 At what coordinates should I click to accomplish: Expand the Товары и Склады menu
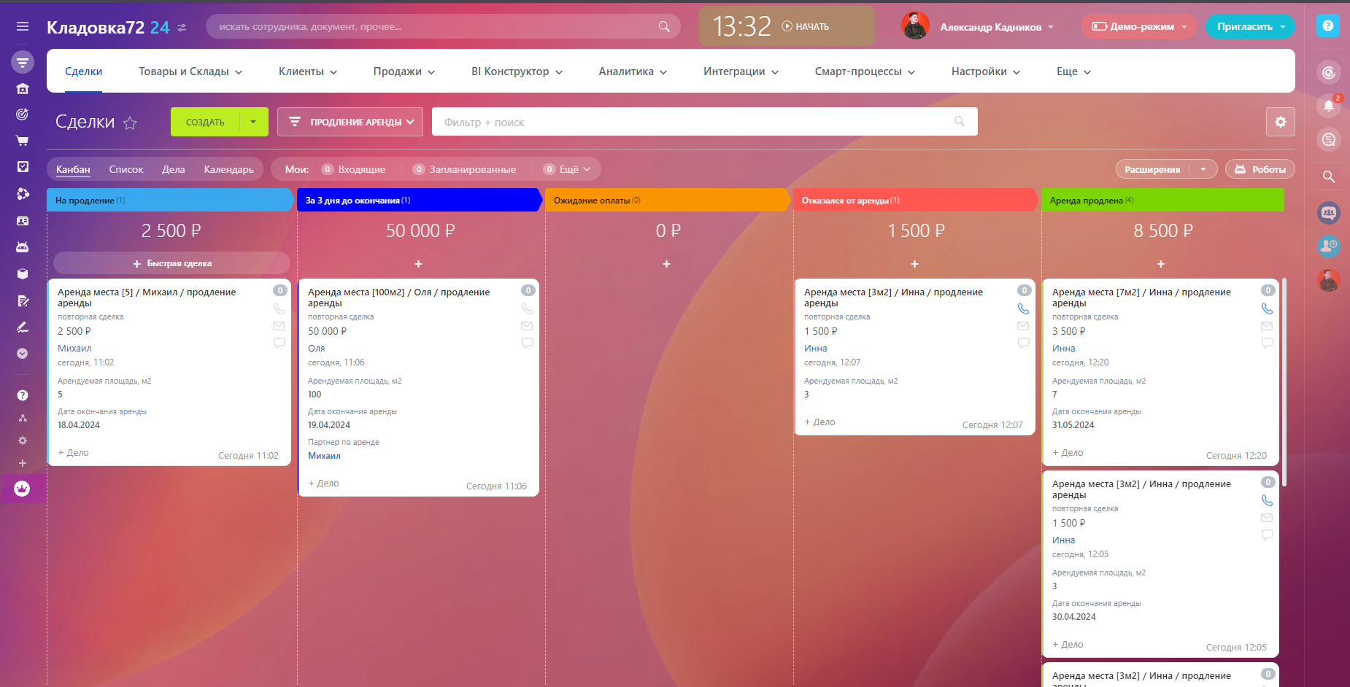190,71
